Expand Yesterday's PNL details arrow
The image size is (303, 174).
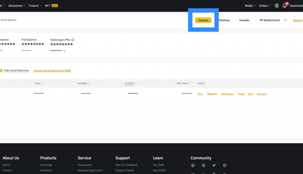pos(65,51)
